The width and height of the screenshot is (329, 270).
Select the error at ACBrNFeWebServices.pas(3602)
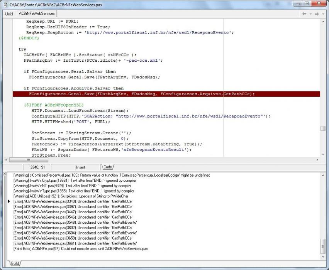point(73,228)
